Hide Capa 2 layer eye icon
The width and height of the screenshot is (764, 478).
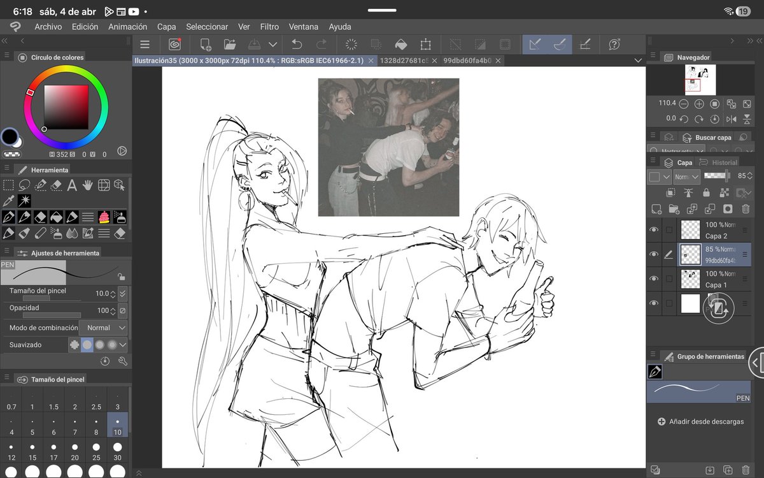pyautogui.click(x=654, y=229)
